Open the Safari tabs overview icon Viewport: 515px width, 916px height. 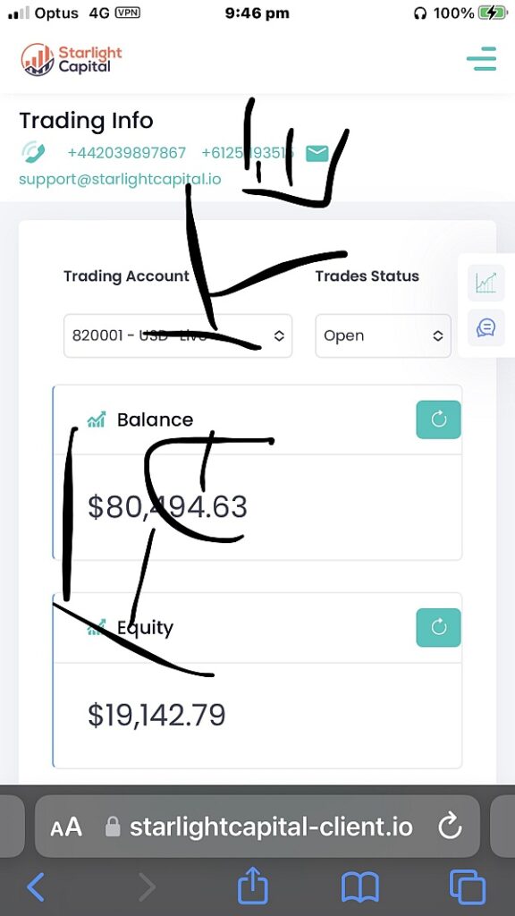(x=468, y=887)
